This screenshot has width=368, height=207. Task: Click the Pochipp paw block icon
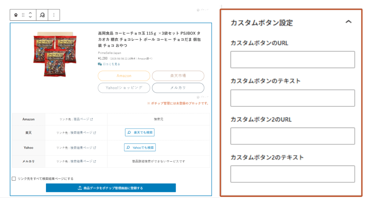click(x=16, y=15)
